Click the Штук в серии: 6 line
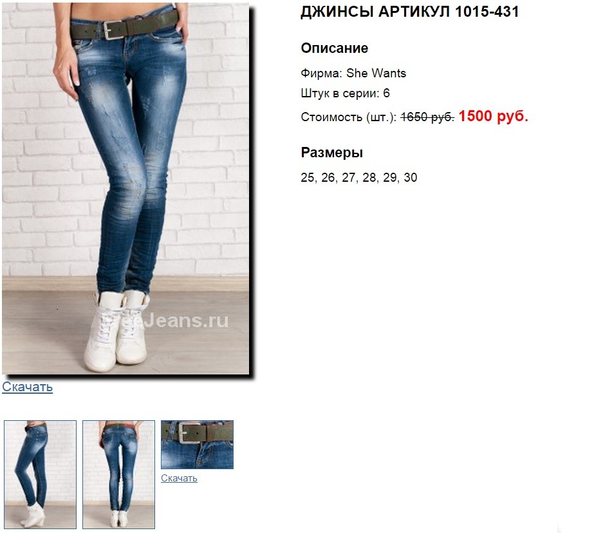Screen dimensions: 594x533 (x=345, y=93)
